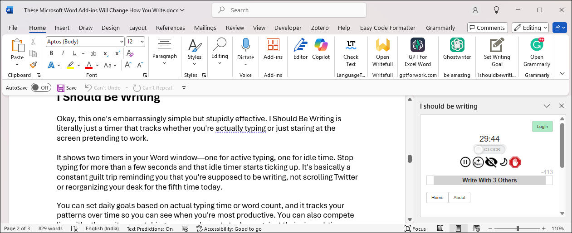This screenshot has height=233, width=572.
Task: Click the Paste clipboard icon
Action: coord(17,46)
